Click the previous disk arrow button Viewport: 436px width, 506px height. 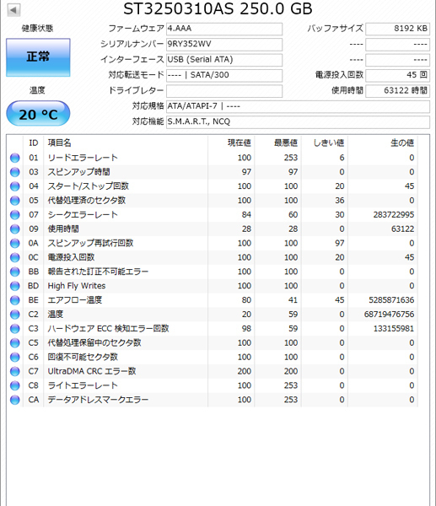13,9
